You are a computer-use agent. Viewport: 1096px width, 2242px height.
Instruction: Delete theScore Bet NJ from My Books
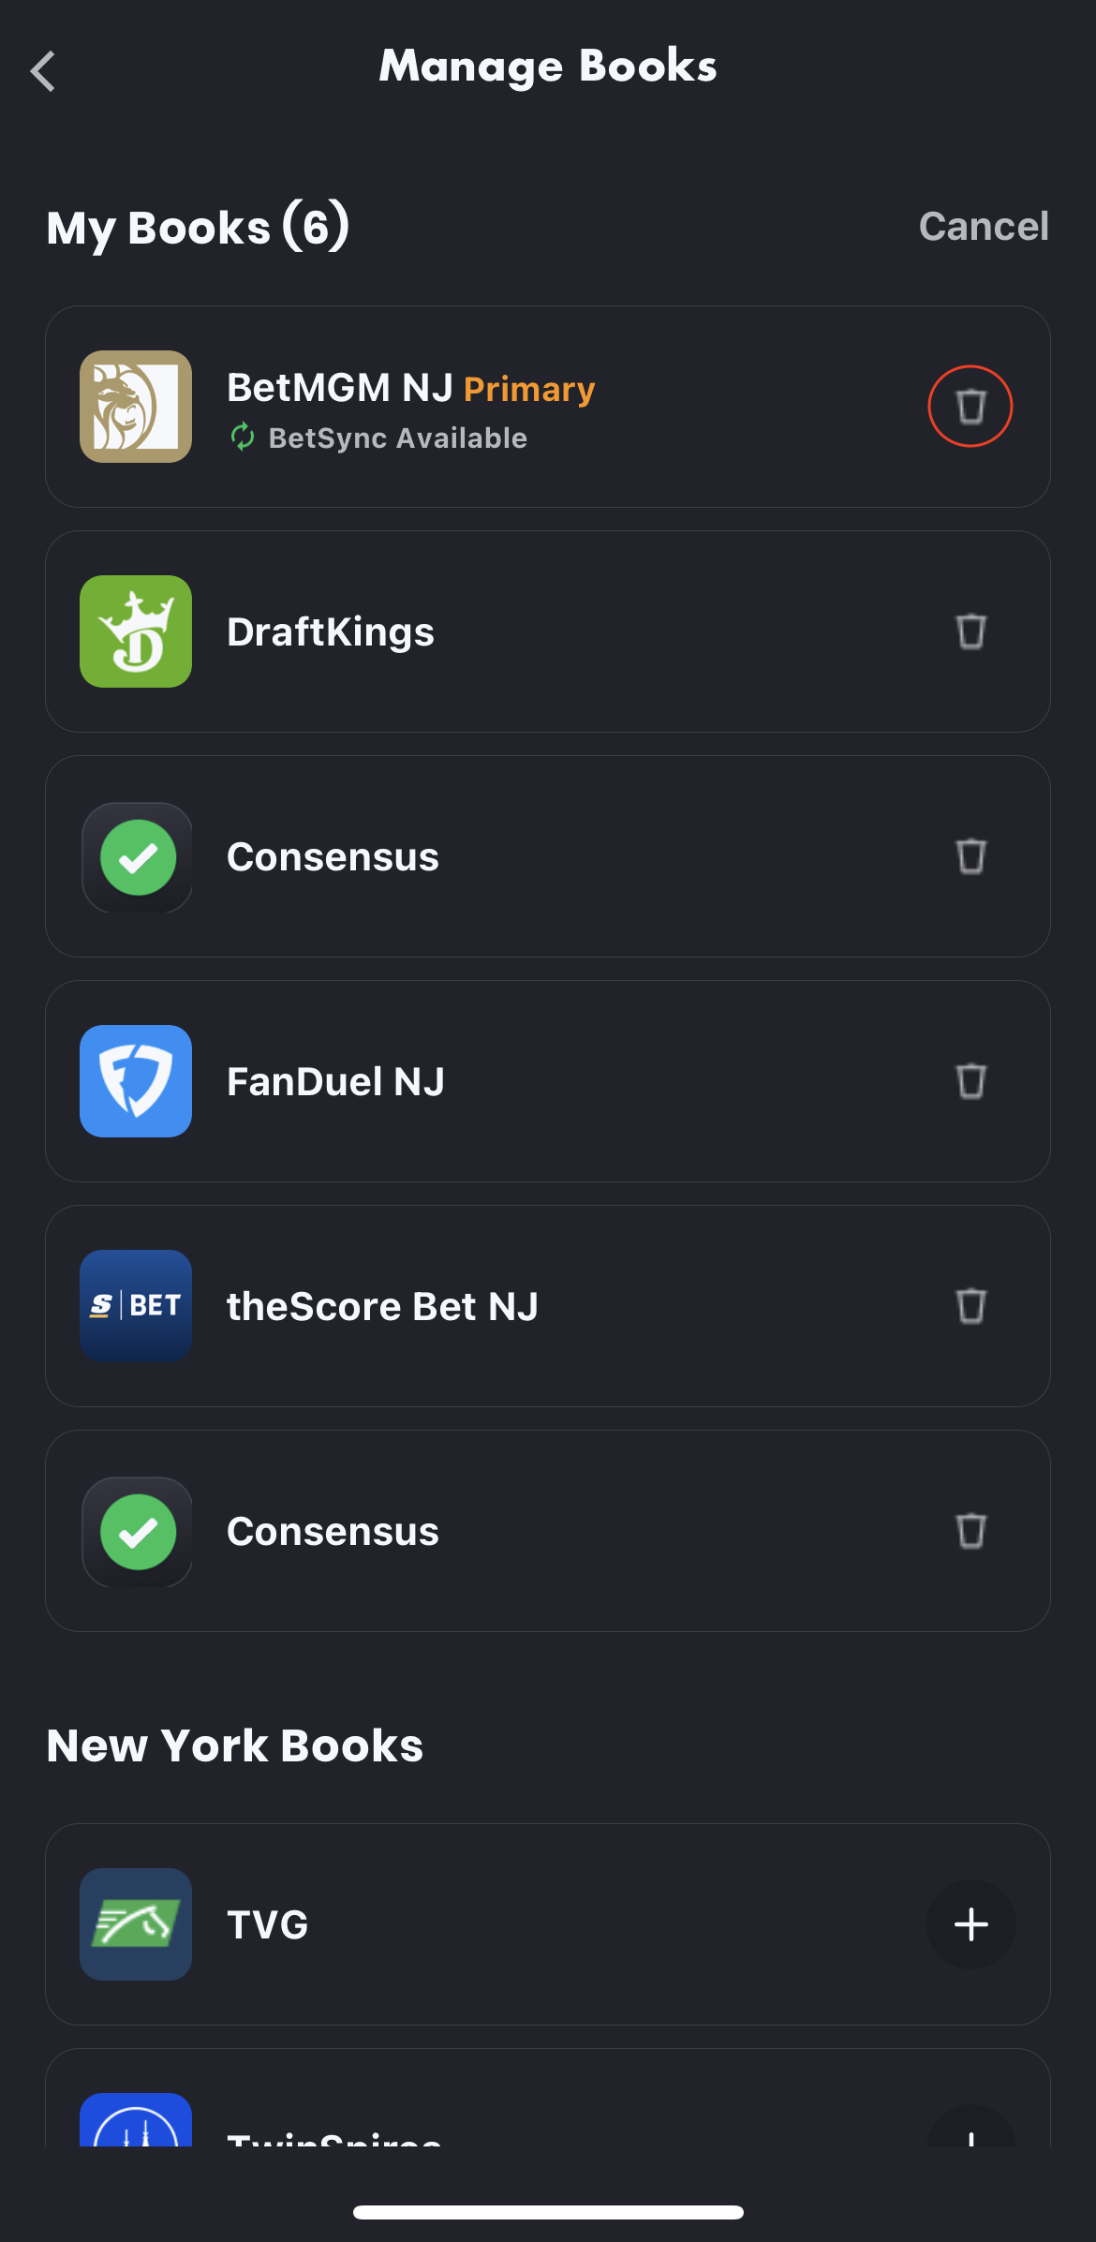coord(970,1306)
